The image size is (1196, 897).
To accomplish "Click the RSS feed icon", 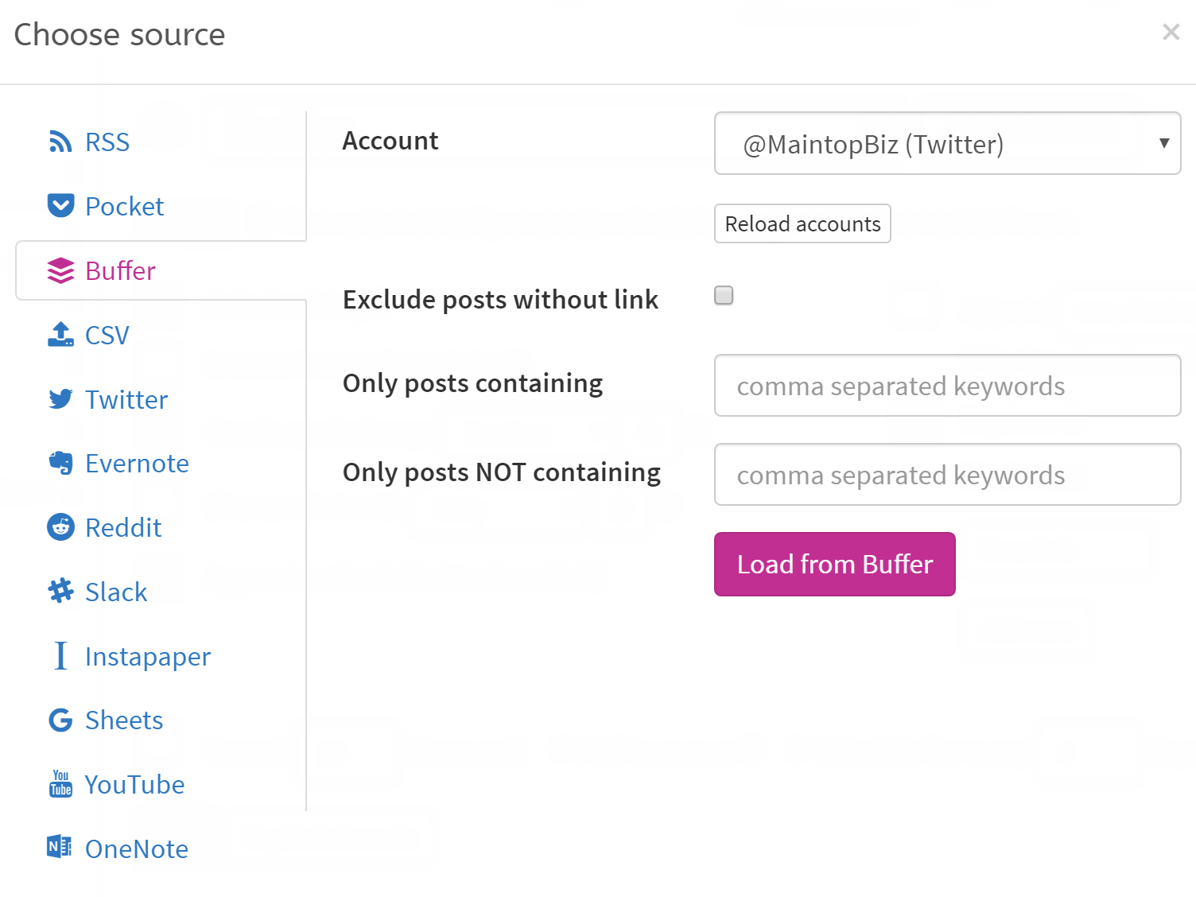I will 60,142.
